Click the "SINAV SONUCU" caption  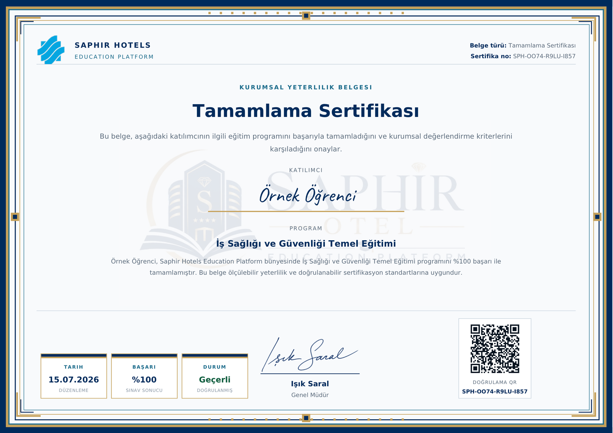click(x=144, y=390)
